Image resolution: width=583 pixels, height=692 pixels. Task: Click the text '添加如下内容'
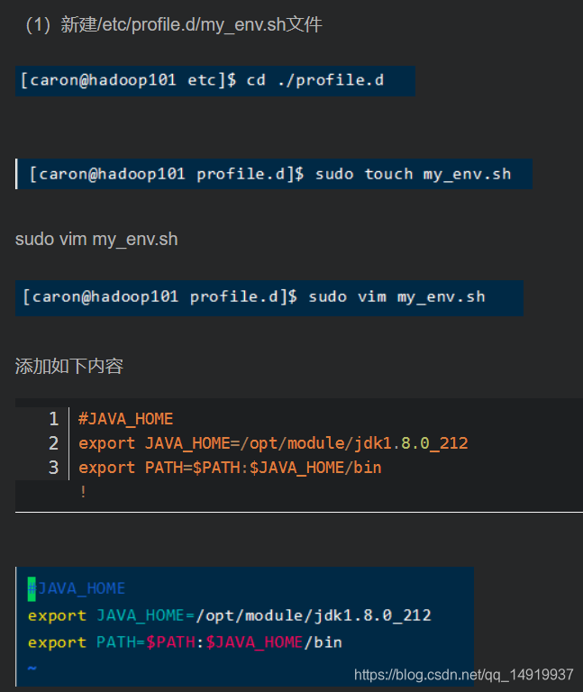tap(69, 366)
